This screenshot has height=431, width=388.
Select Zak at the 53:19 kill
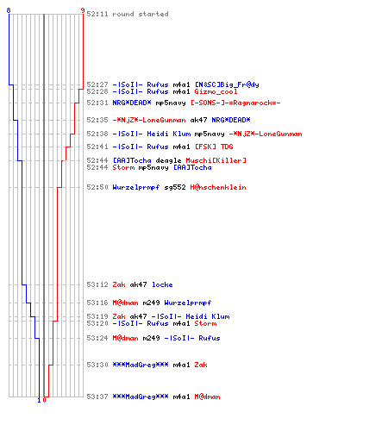tap(119, 316)
